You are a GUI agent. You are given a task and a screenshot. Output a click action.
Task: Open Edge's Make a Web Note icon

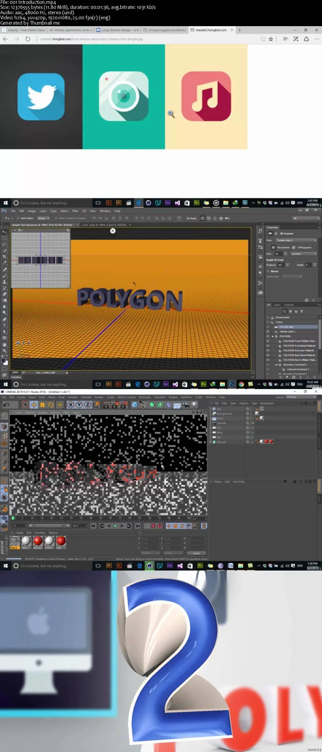(x=296, y=39)
